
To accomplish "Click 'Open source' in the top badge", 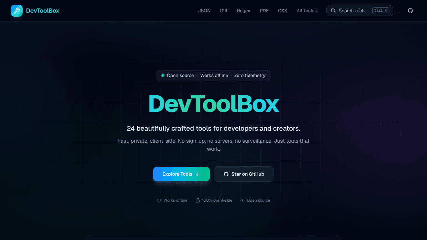I will click(180, 75).
